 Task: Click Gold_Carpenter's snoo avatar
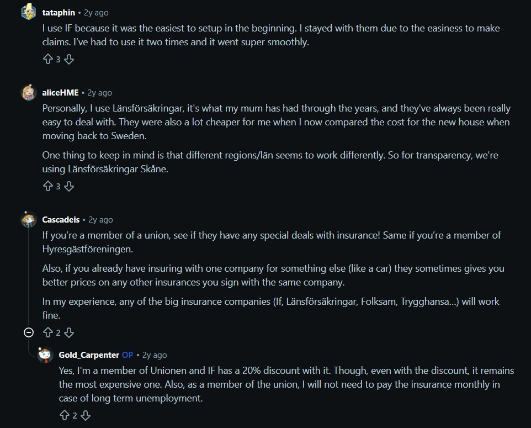coord(45,355)
